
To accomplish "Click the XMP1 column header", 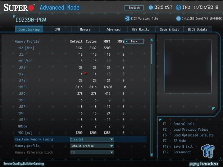I will pyautogui.click(x=107, y=41).
